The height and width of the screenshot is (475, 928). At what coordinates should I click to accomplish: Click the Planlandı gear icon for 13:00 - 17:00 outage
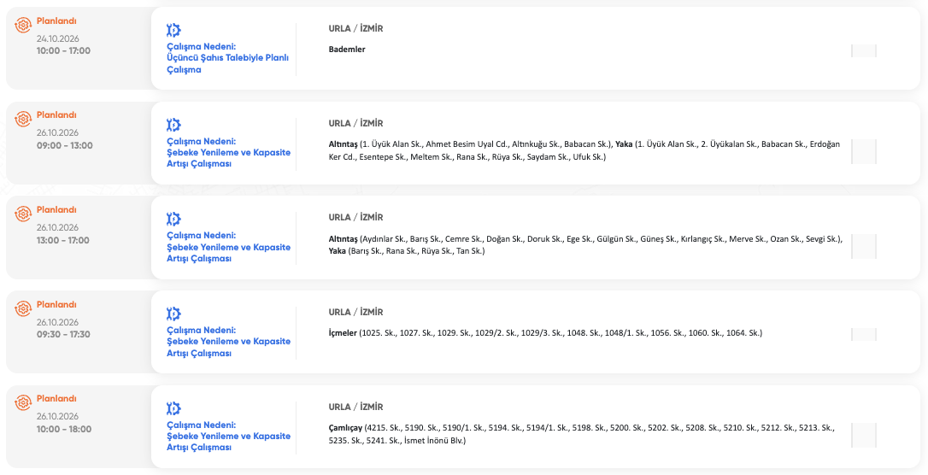(x=22, y=214)
